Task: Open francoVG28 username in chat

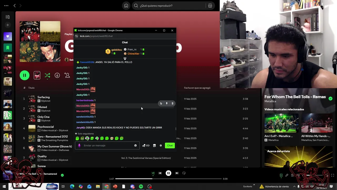Action: coord(87,62)
